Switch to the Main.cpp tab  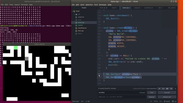103,8
